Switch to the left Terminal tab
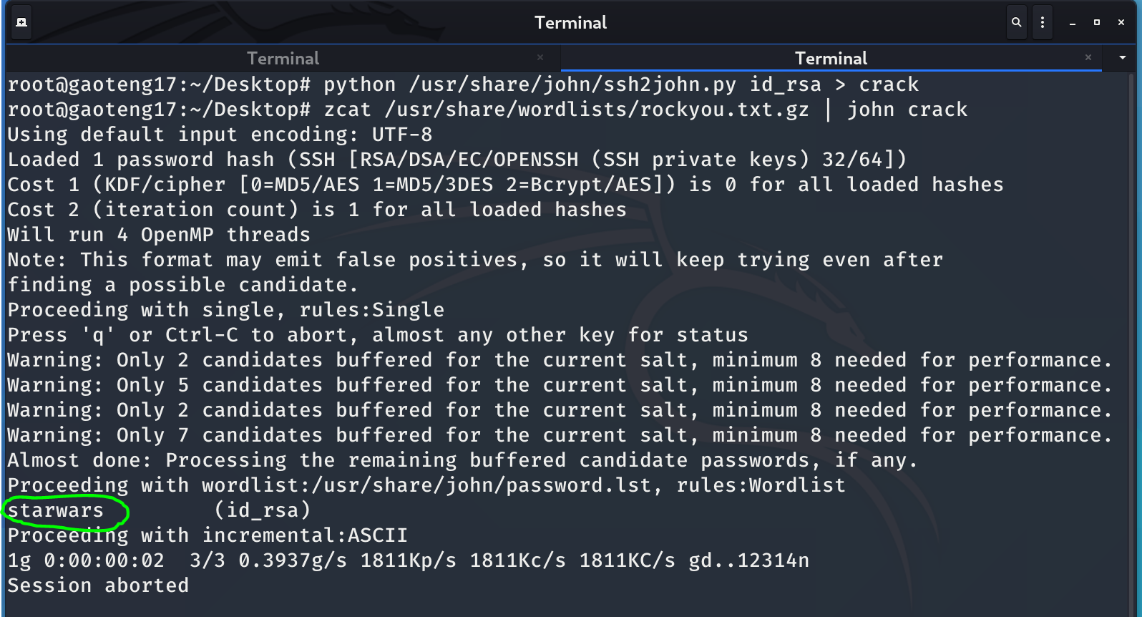Viewport: 1142px width, 617px height. click(283, 58)
